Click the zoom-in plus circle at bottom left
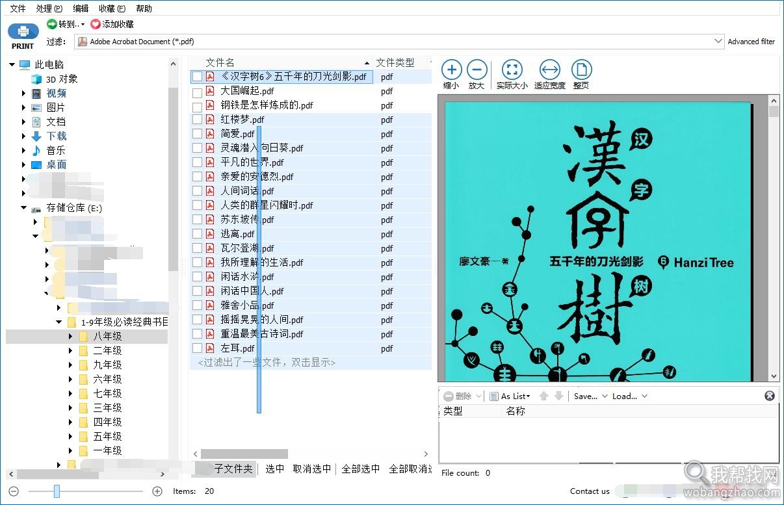 [x=157, y=491]
